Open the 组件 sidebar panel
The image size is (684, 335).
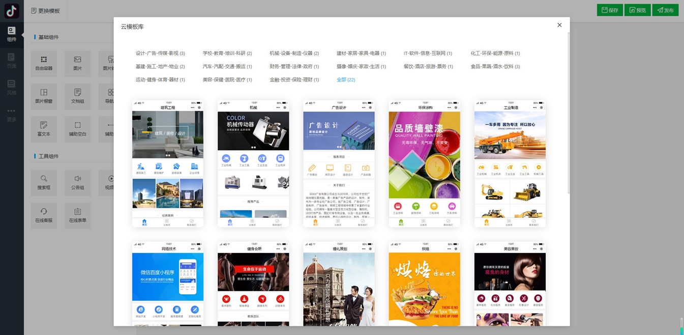[x=11, y=34]
